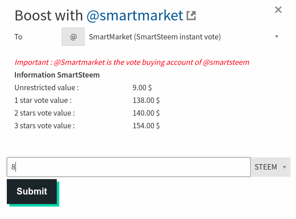The width and height of the screenshot is (296, 219).
Task: Open the @smartmarket profile link in title
Action: coord(135,15)
